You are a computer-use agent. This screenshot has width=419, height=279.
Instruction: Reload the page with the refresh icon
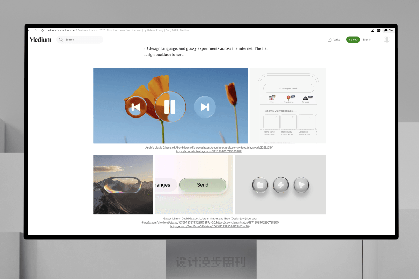[43, 30]
